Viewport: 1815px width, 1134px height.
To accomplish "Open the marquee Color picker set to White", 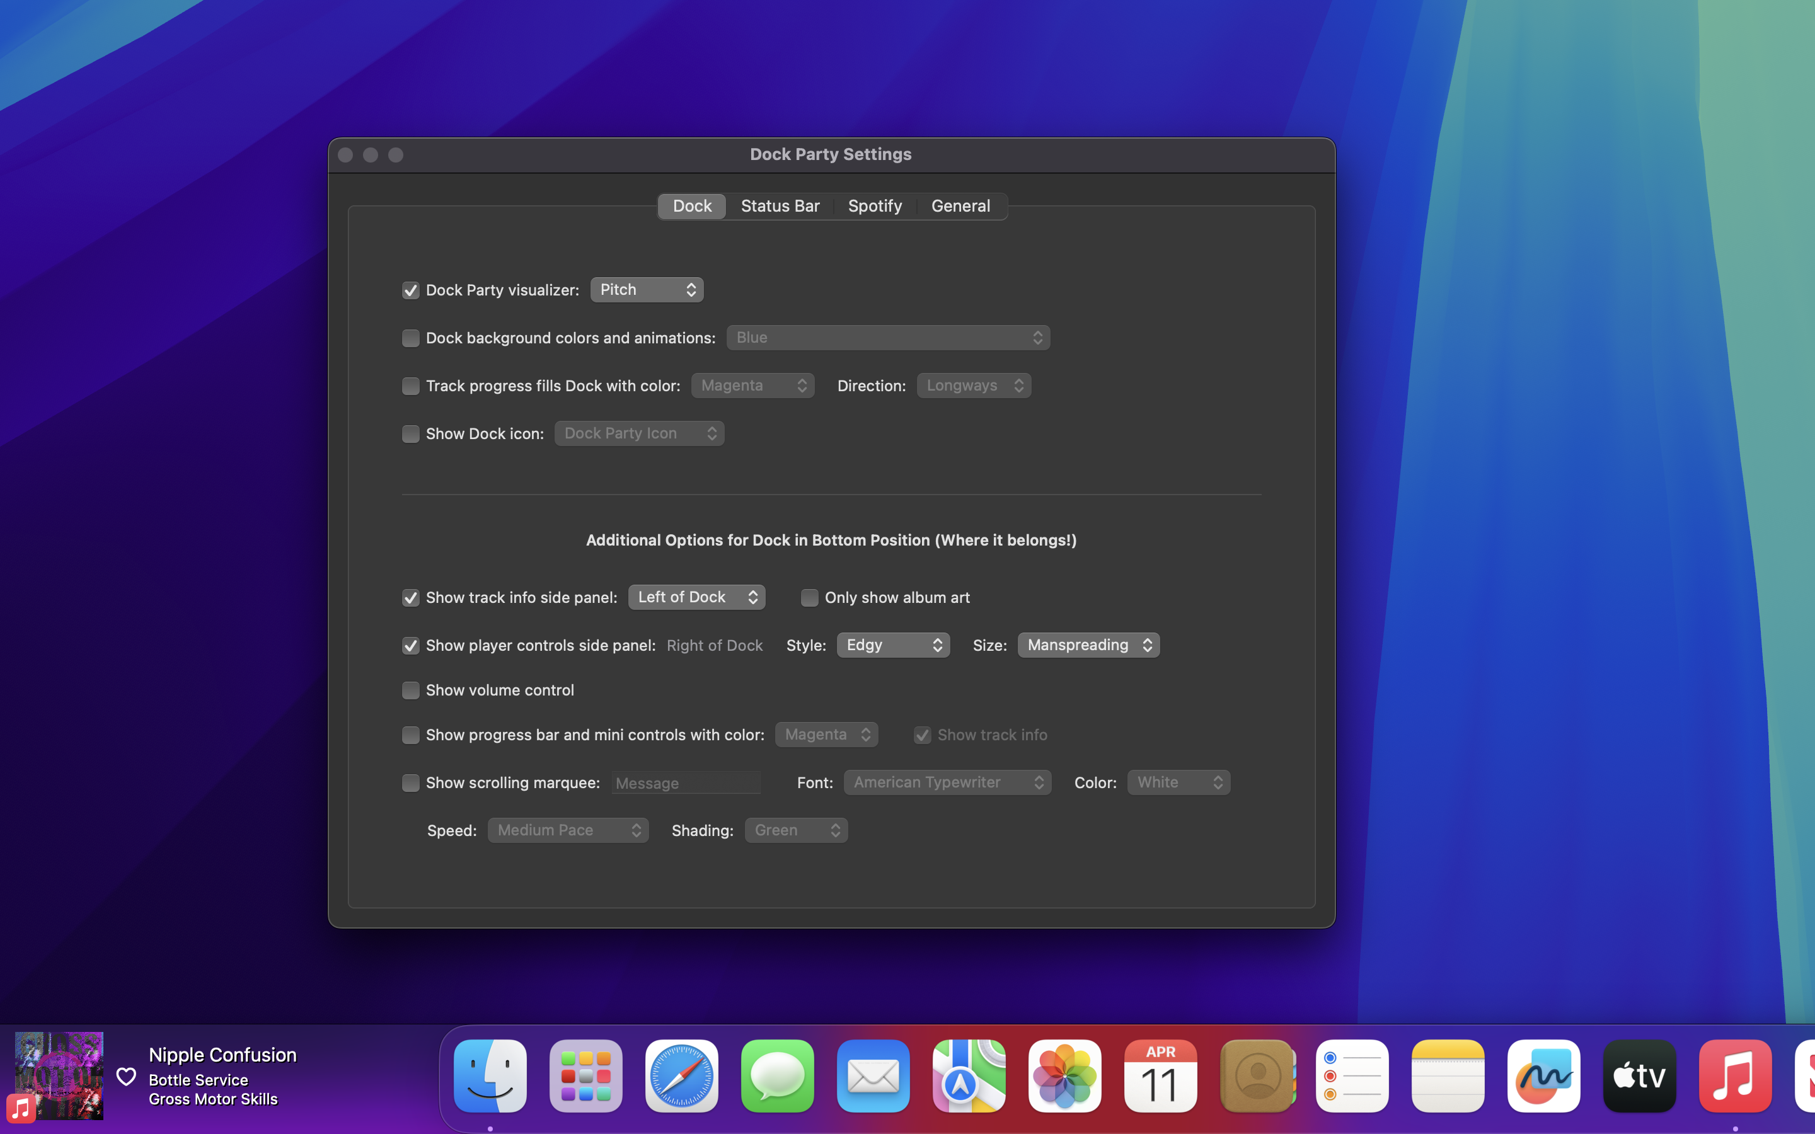I will coord(1177,781).
